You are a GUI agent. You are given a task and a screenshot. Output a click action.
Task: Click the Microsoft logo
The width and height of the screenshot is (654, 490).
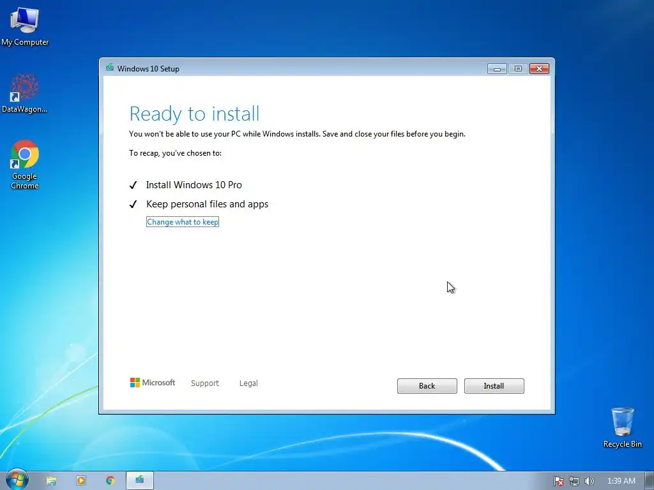pos(153,383)
